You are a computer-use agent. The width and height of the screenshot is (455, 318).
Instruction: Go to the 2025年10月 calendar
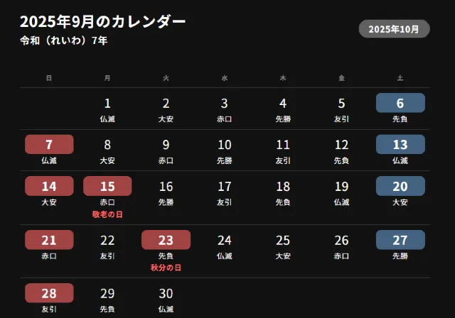click(x=395, y=29)
